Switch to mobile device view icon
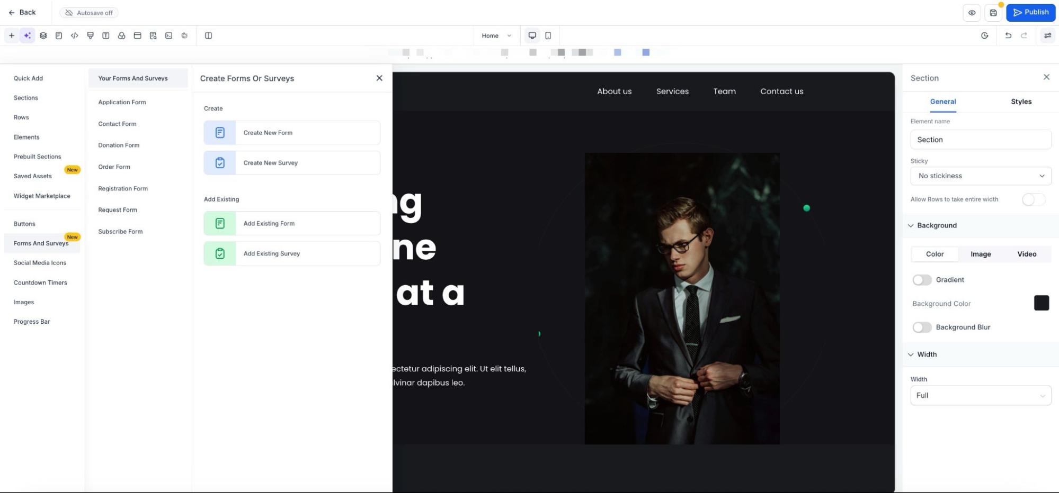 pos(548,35)
